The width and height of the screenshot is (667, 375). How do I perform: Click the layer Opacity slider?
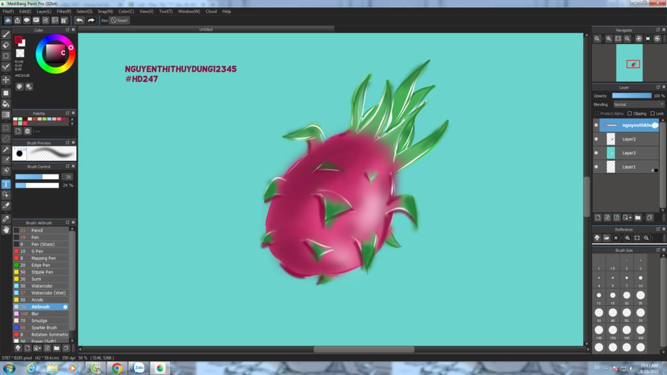coord(632,96)
